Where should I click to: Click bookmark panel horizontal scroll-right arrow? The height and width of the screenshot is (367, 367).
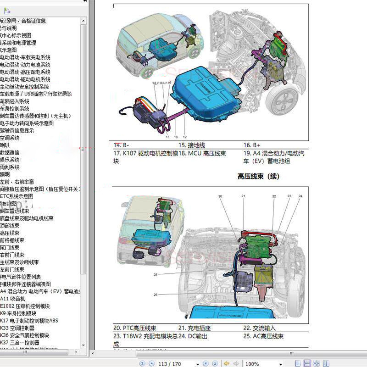pyautogui.click(x=76, y=352)
